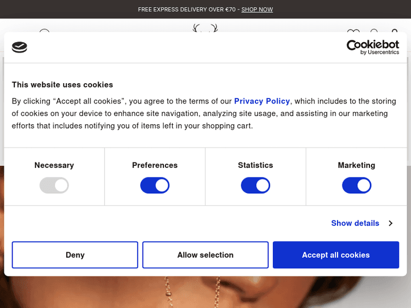The height and width of the screenshot is (308, 411).
Task: Open the Privacy Policy link
Action: tap(262, 101)
